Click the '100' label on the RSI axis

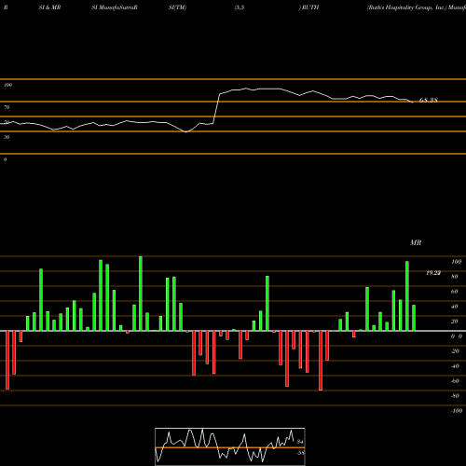(7, 85)
